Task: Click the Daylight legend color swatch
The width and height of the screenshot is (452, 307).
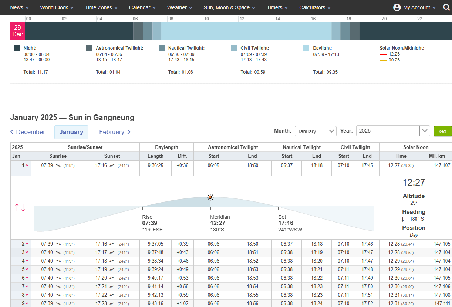Action: click(x=306, y=48)
